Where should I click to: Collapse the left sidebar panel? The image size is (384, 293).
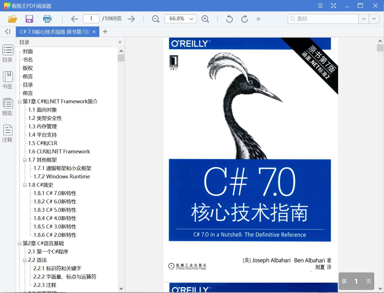[x=8, y=31]
